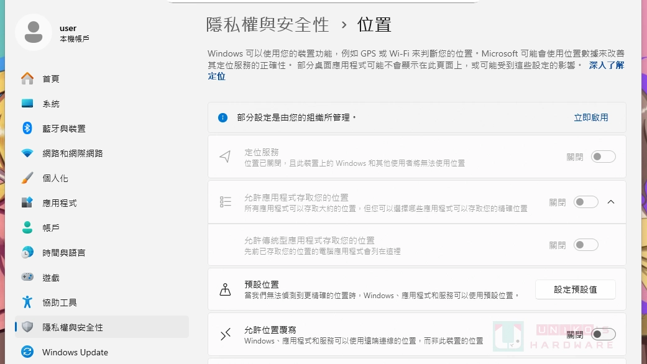Click the 部分設定是由您的組織所管理 message
The height and width of the screenshot is (364, 647).
[296, 117]
